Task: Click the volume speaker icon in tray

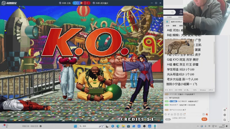Action: click(x=216, y=126)
